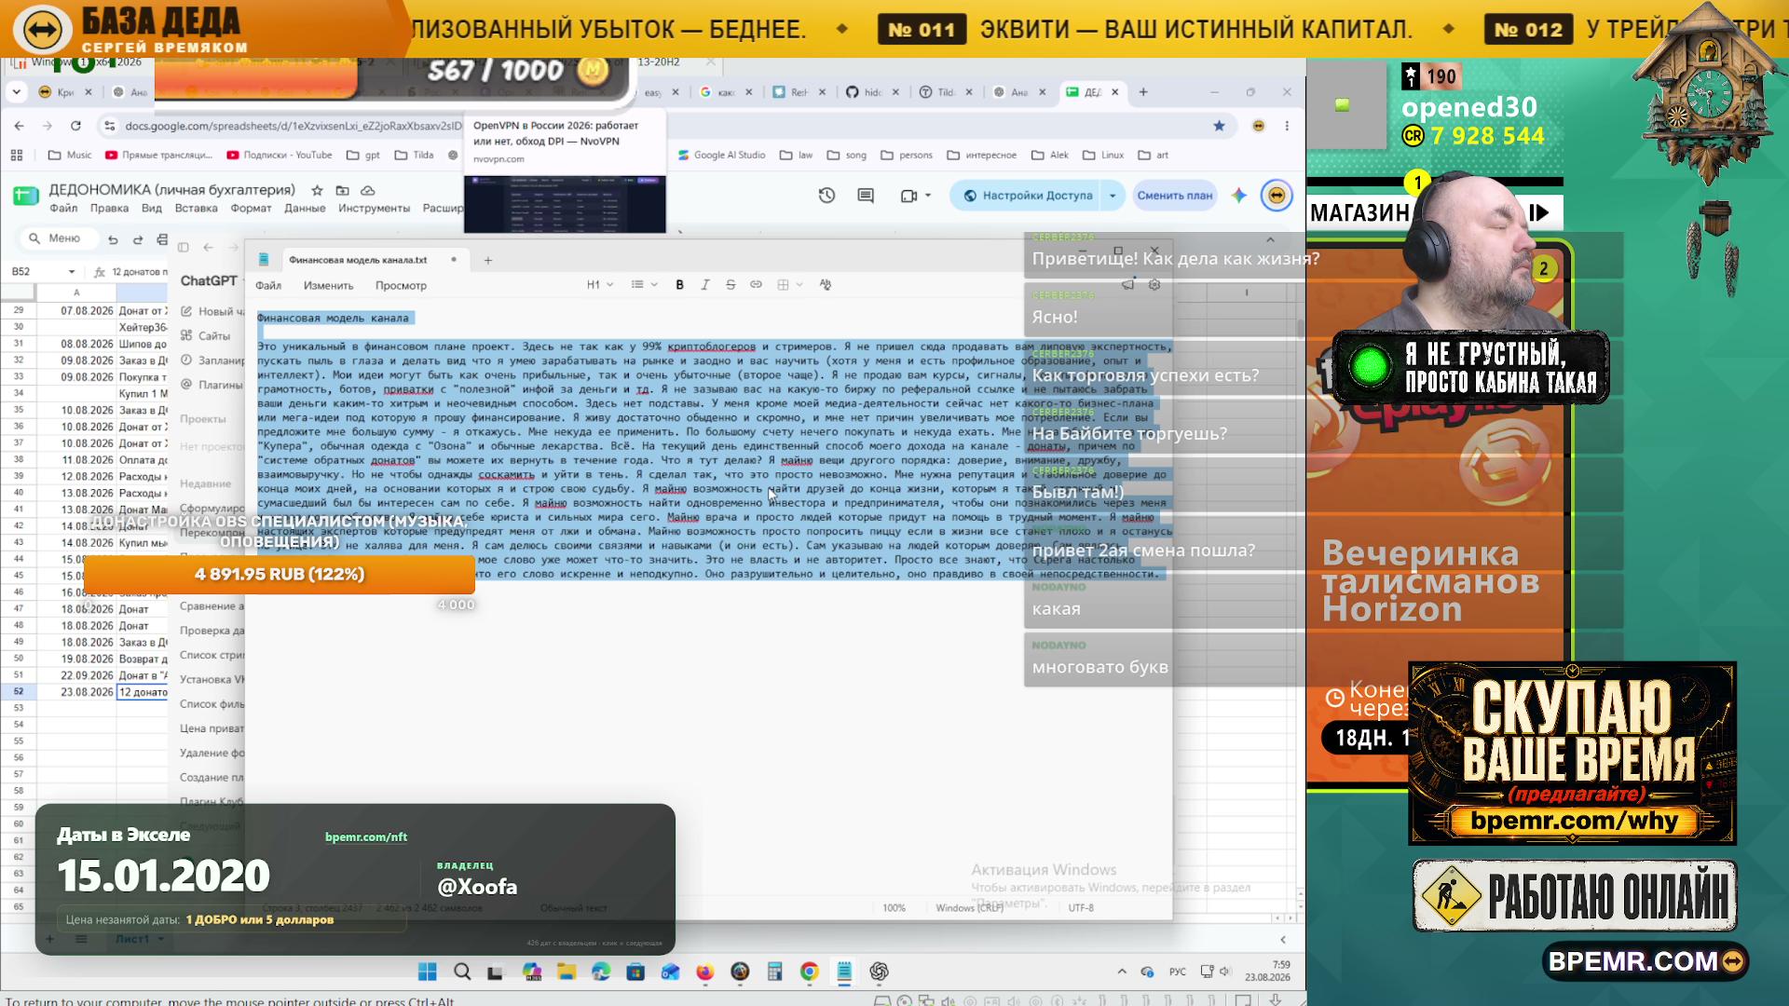This screenshot has width=1789, height=1006.
Task: Open the Данные menu in Google Sheets
Action: coord(305,209)
